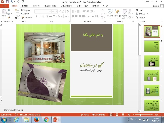Viewport: 164px width, 123px height.
Task: Click the Find binoculars icon
Action: [x=137, y=10]
